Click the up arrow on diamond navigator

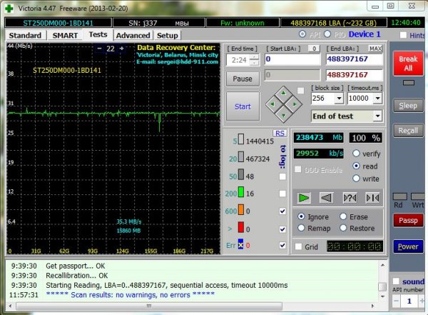click(x=284, y=94)
